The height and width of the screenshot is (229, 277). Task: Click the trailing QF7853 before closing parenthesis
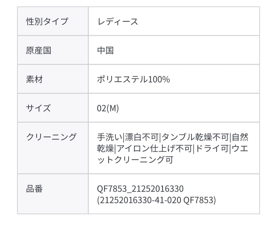coord(198,200)
